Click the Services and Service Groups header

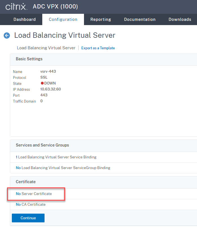tap(42, 145)
